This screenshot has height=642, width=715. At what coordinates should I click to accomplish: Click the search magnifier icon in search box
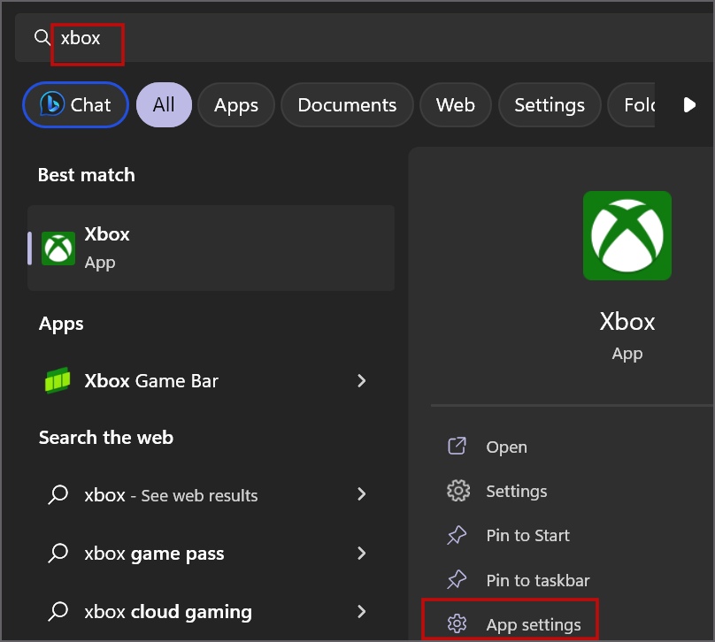42,38
